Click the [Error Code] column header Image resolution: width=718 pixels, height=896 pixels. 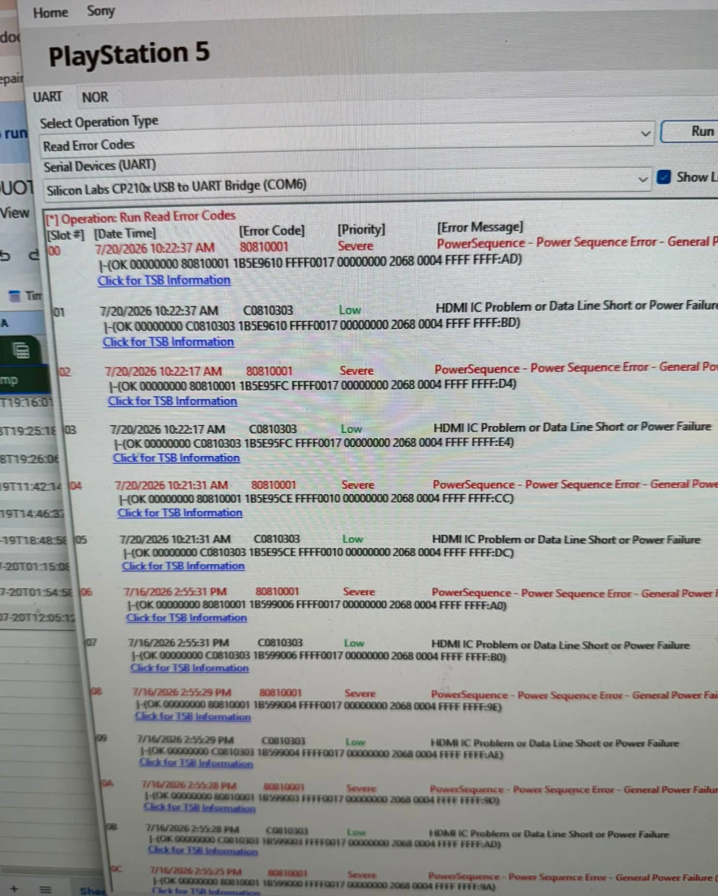point(272,230)
